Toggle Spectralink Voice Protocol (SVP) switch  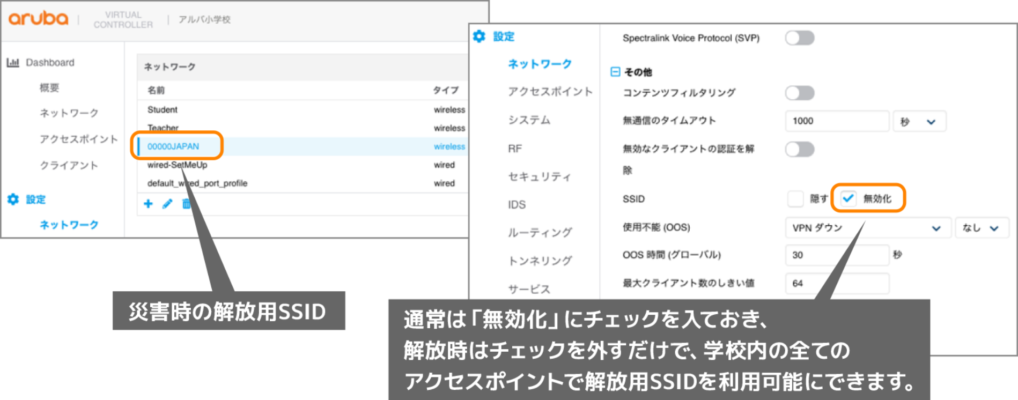pyautogui.click(x=800, y=38)
